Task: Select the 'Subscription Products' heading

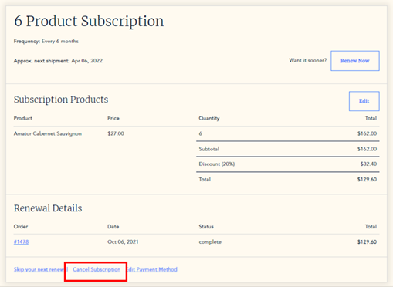Action: 61,100
